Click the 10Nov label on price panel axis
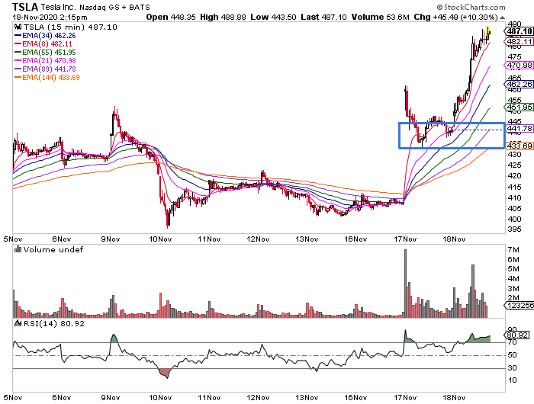 click(160, 239)
